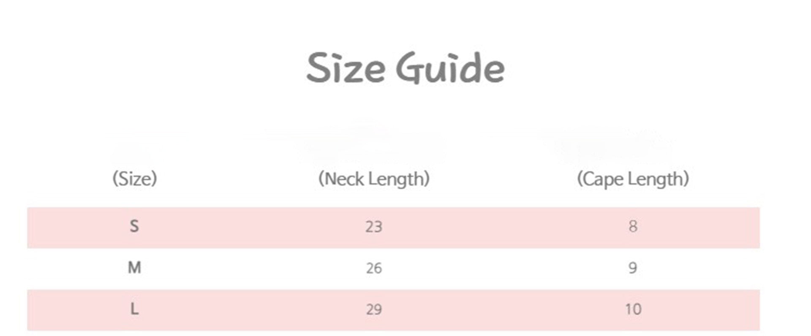Click the word Guide in title
The image size is (811, 336).
(450, 68)
